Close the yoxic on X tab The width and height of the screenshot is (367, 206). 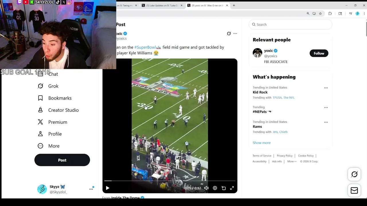coord(227,5)
